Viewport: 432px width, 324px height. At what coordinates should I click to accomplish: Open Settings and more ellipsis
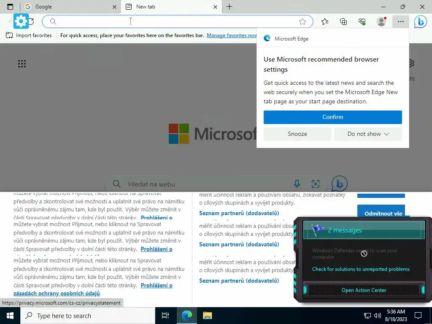[x=401, y=22]
